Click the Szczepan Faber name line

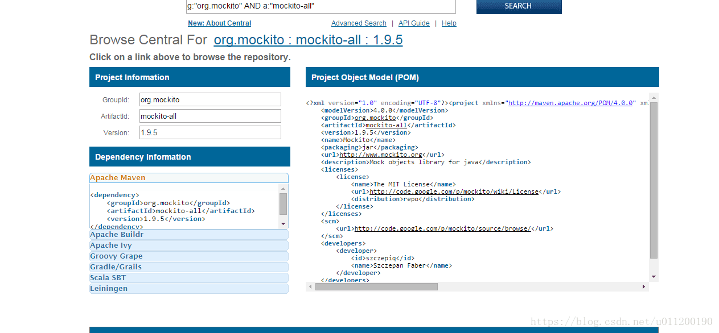(x=401, y=265)
